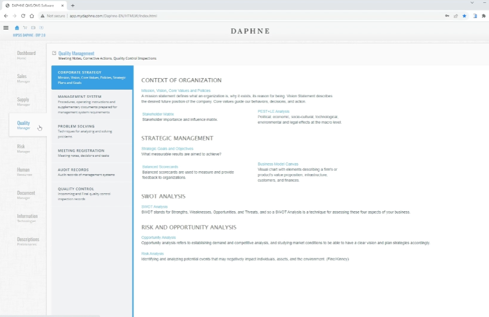This screenshot has height=317, width=489.
Task: Select the Management System section
Action: point(92,104)
